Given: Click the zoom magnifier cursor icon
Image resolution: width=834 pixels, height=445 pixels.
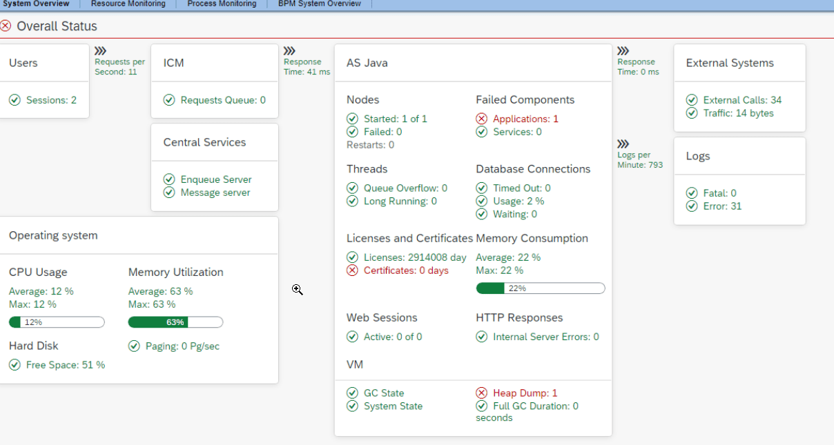Looking at the screenshot, I should tap(297, 290).
